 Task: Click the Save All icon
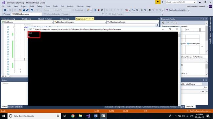pyautogui.click(x=27, y=10)
